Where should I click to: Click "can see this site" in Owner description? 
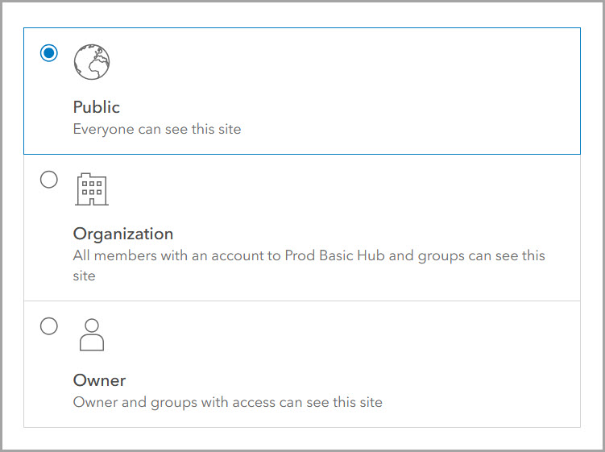pyautogui.click(x=329, y=401)
